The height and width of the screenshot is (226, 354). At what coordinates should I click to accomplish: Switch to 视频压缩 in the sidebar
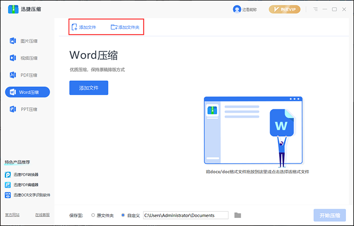(24, 58)
